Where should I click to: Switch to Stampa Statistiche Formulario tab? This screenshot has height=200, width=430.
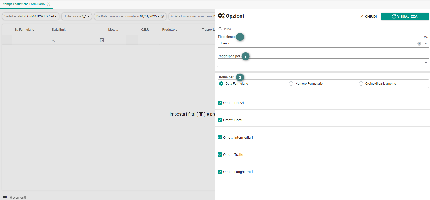click(23, 4)
